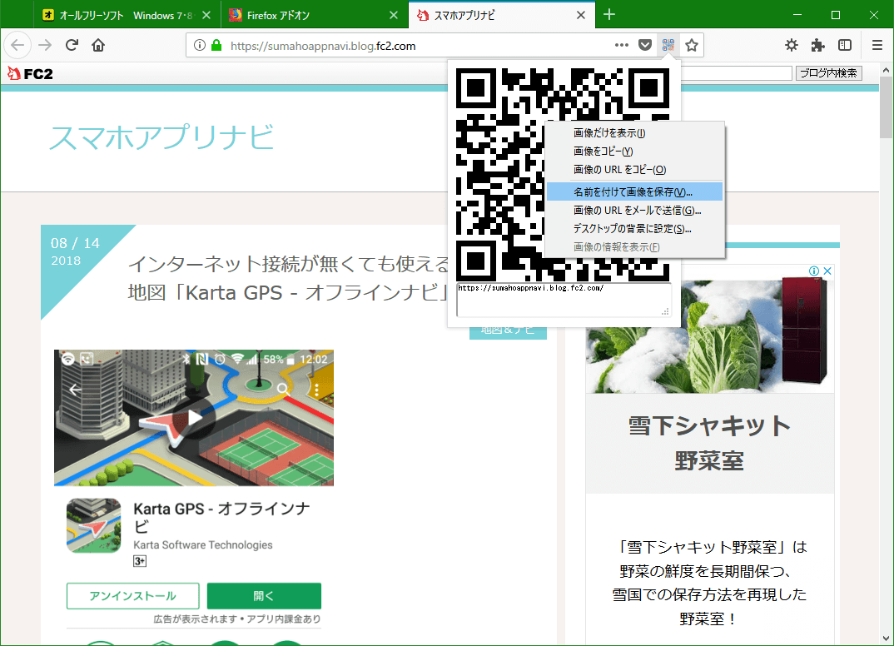This screenshot has width=894, height=646.
Task: Close the オールフリーソフト Windows tab
Action: (x=206, y=15)
